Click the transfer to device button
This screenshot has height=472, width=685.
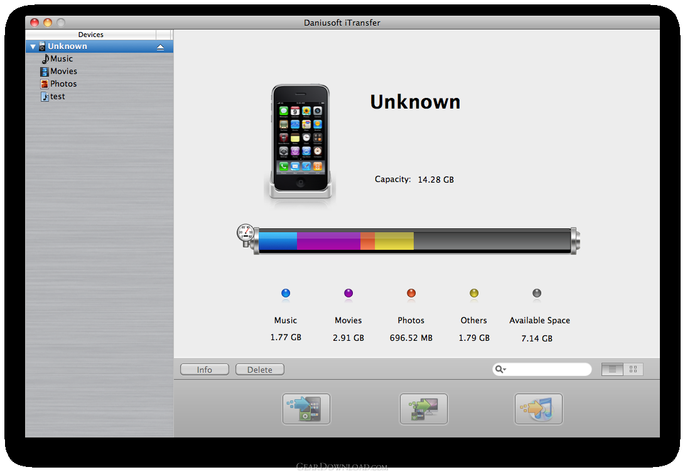[x=306, y=409]
